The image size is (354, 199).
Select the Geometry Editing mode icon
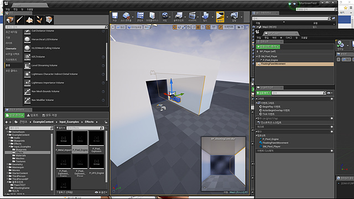pyautogui.click(x=49, y=20)
